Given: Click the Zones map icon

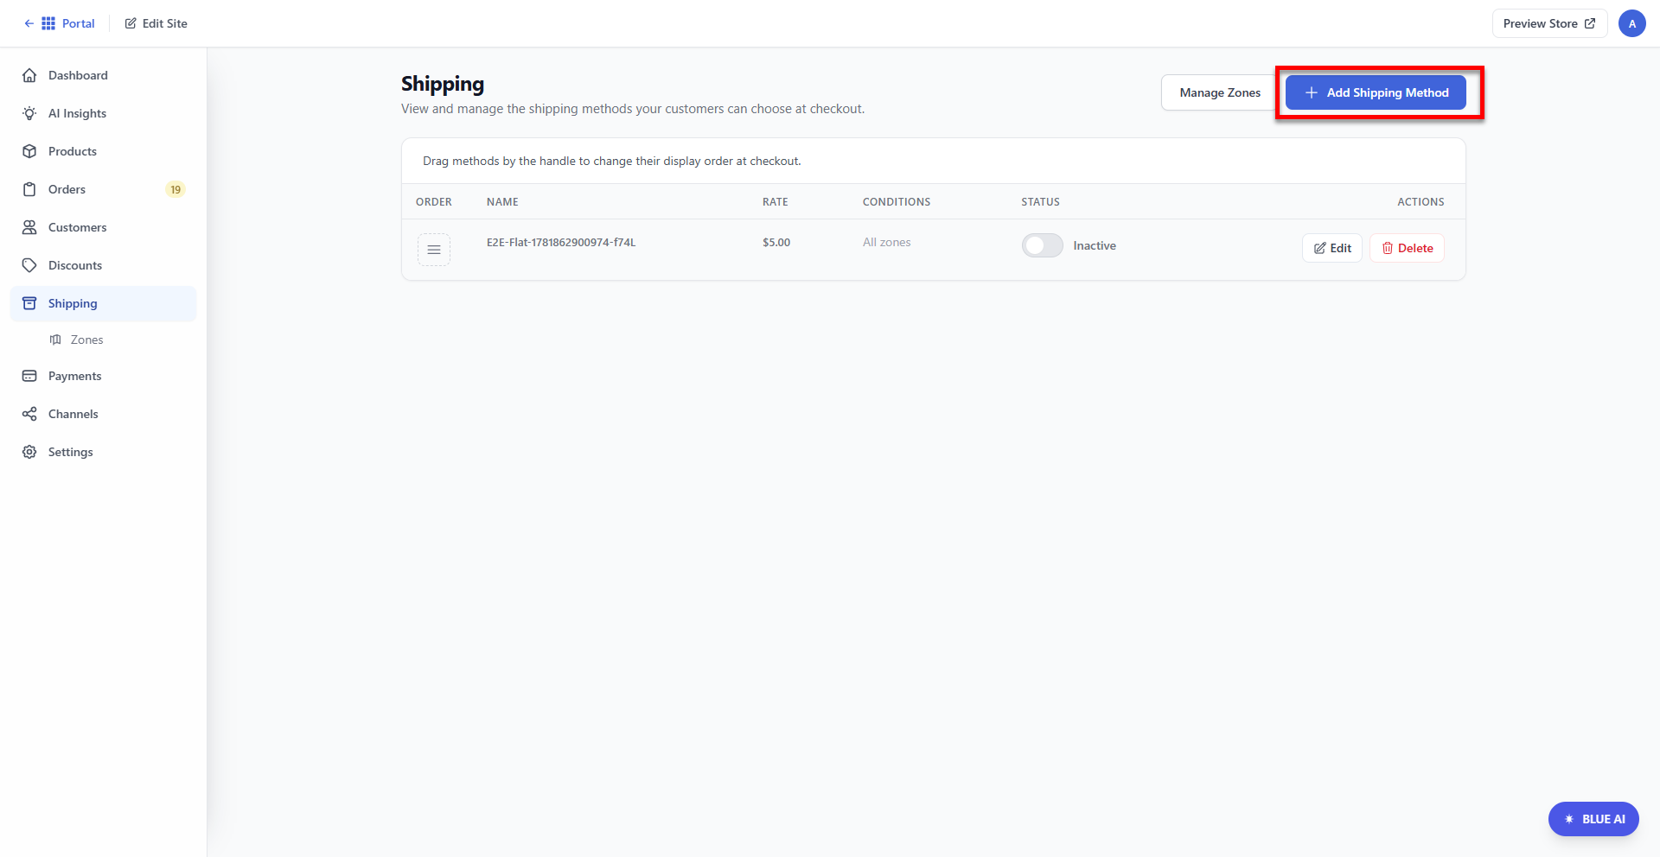Looking at the screenshot, I should [55, 340].
